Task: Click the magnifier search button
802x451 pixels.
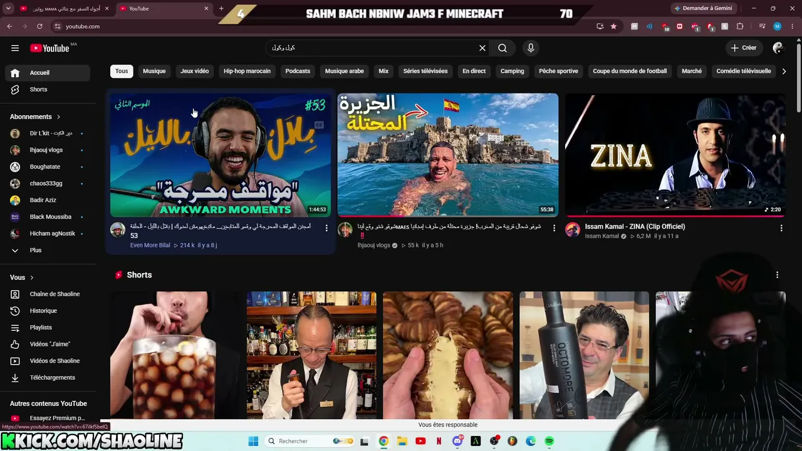Action: pos(503,48)
